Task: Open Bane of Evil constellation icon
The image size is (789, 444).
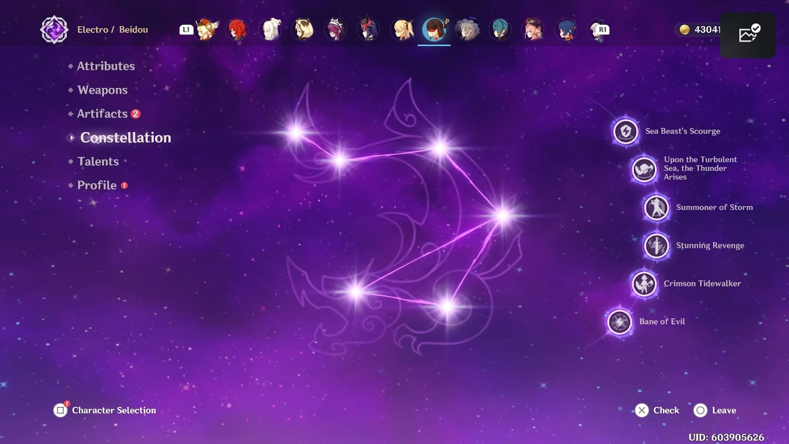Action: (x=619, y=322)
